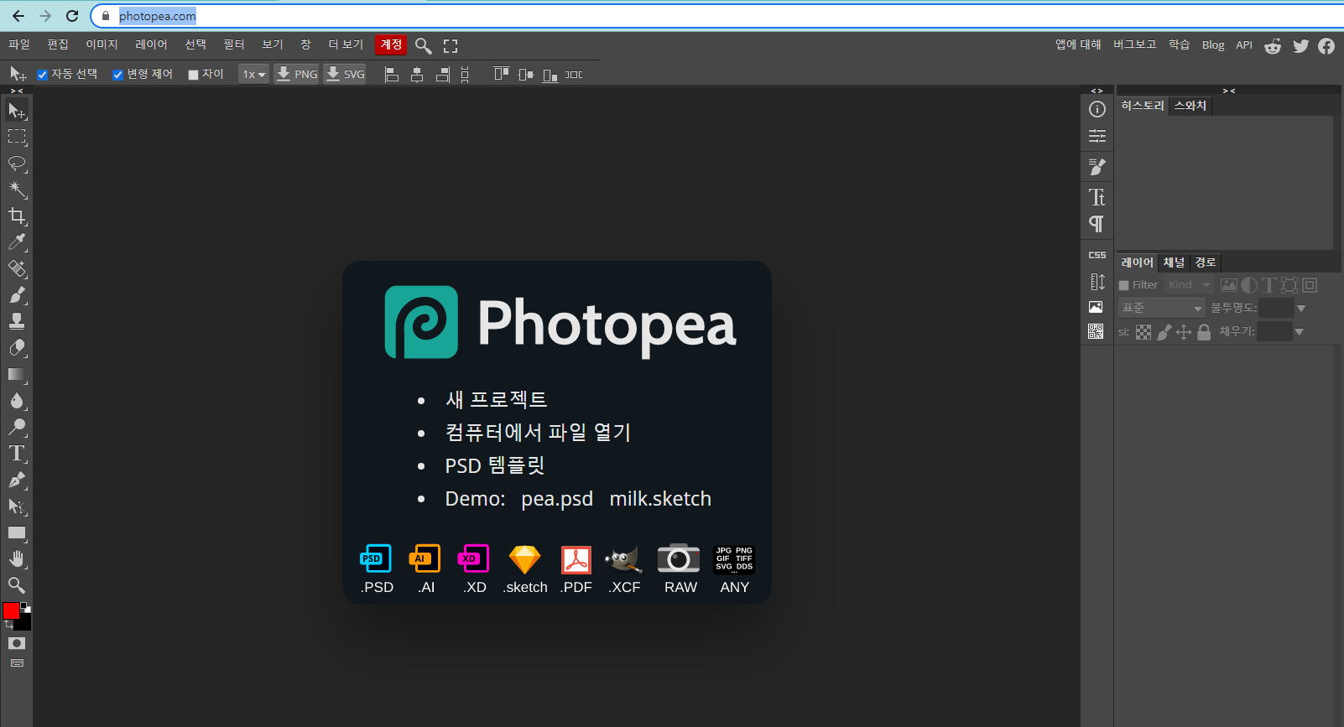Toggle lock position icon
Screen dimensions: 1344x727
coord(1184,332)
